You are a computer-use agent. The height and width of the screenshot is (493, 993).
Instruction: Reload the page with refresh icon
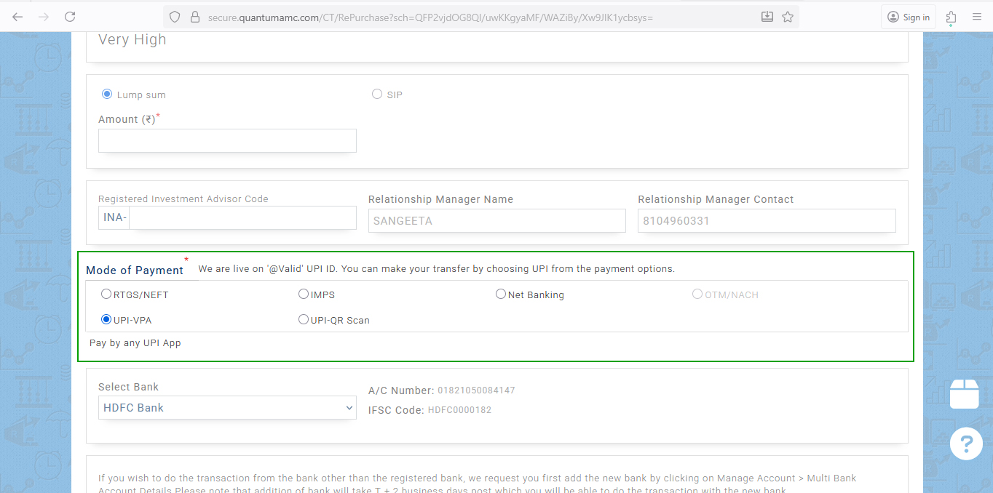click(x=70, y=17)
